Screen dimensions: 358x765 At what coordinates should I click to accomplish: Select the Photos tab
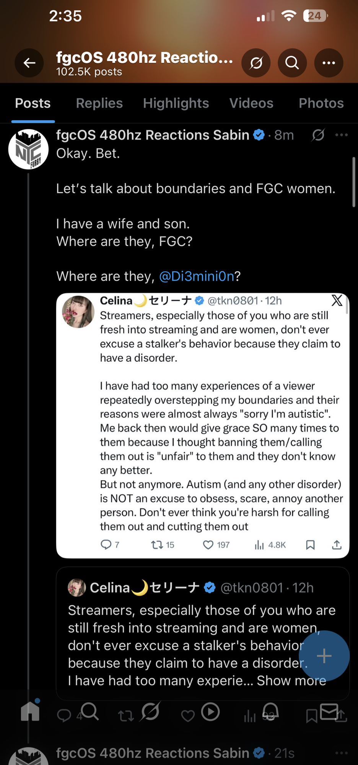click(x=321, y=103)
